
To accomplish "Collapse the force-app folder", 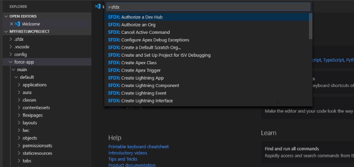I will coord(11,62).
